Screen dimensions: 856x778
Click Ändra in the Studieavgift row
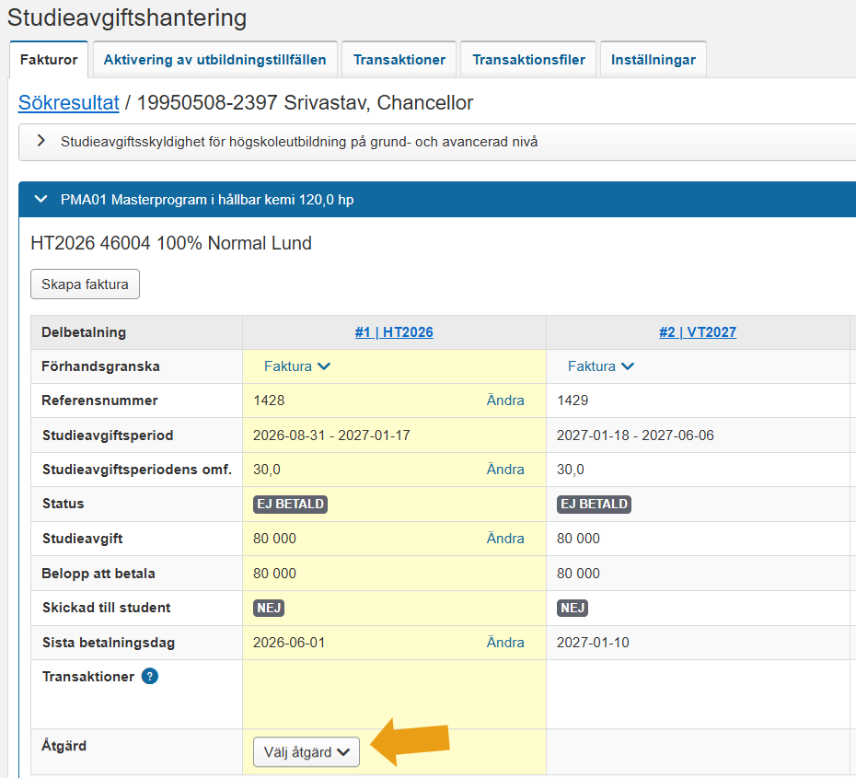[505, 539]
